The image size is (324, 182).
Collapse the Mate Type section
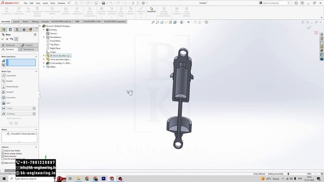[36, 71]
